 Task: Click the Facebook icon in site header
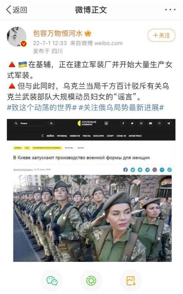point(123,123)
